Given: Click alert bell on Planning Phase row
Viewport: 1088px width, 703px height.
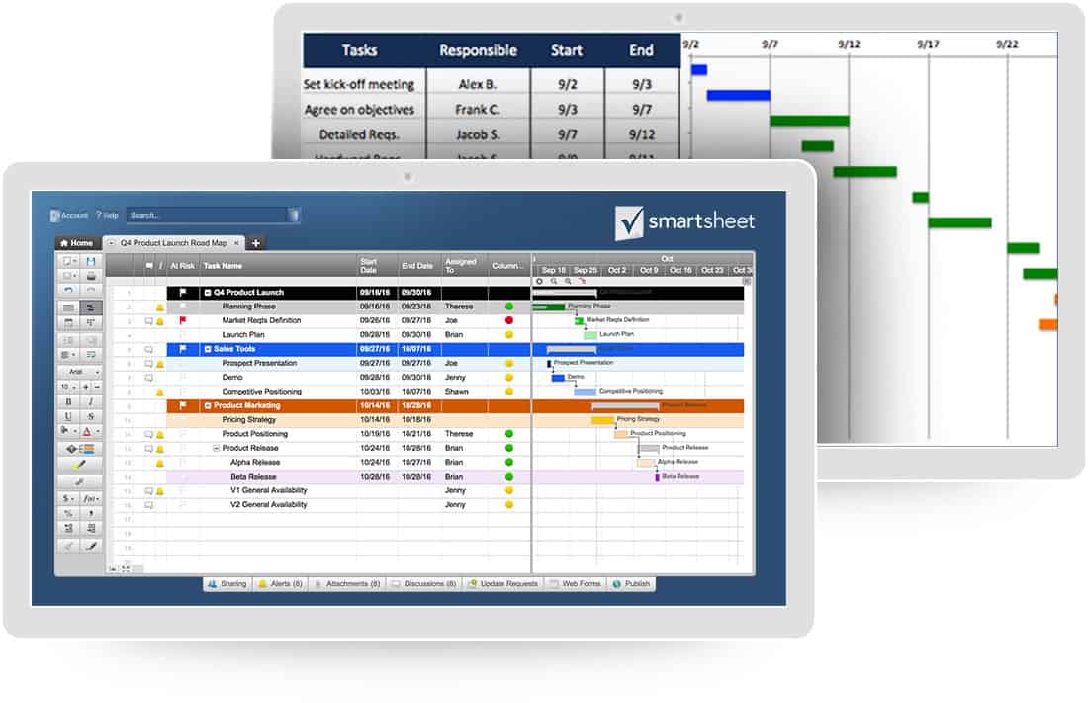Looking at the screenshot, I should [x=159, y=307].
